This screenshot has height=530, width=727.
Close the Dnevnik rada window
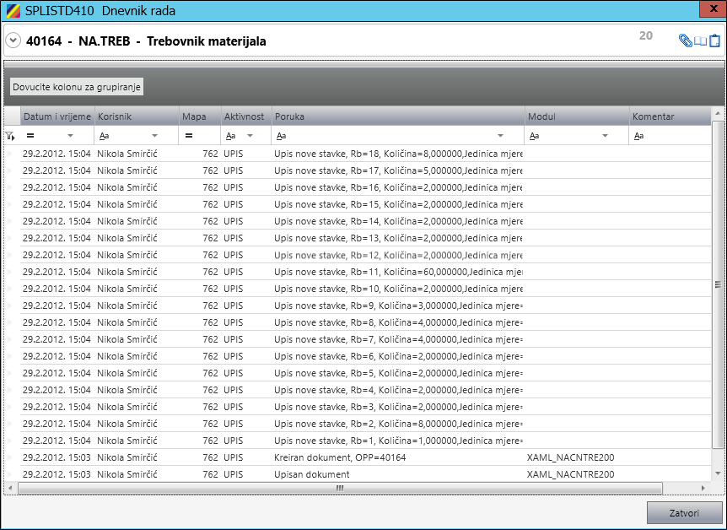pos(713,9)
